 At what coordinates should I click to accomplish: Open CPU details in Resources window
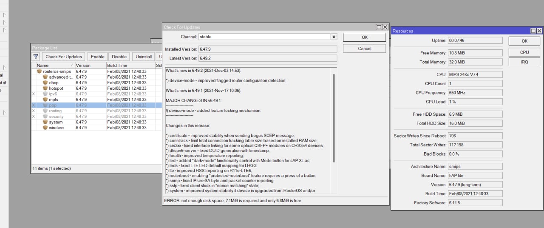(x=524, y=52)
